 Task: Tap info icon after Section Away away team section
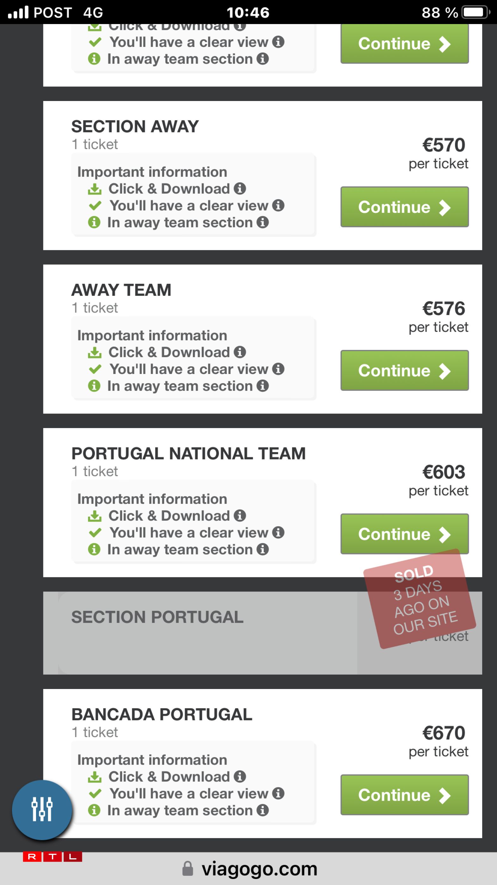tap(262, 222)
